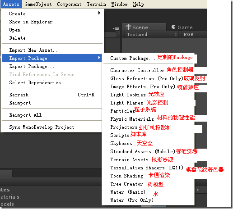Import the Tree Creator package
The width and height of the screenshot is (233, 209).
coord(148,184)
